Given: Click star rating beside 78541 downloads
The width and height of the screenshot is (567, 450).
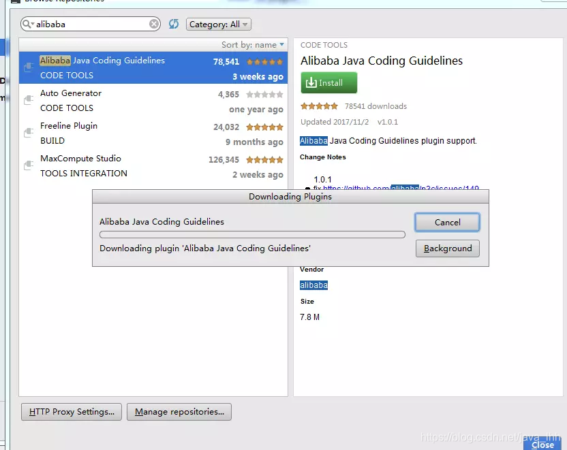Looking at the screenshot, I should point(319,106).
